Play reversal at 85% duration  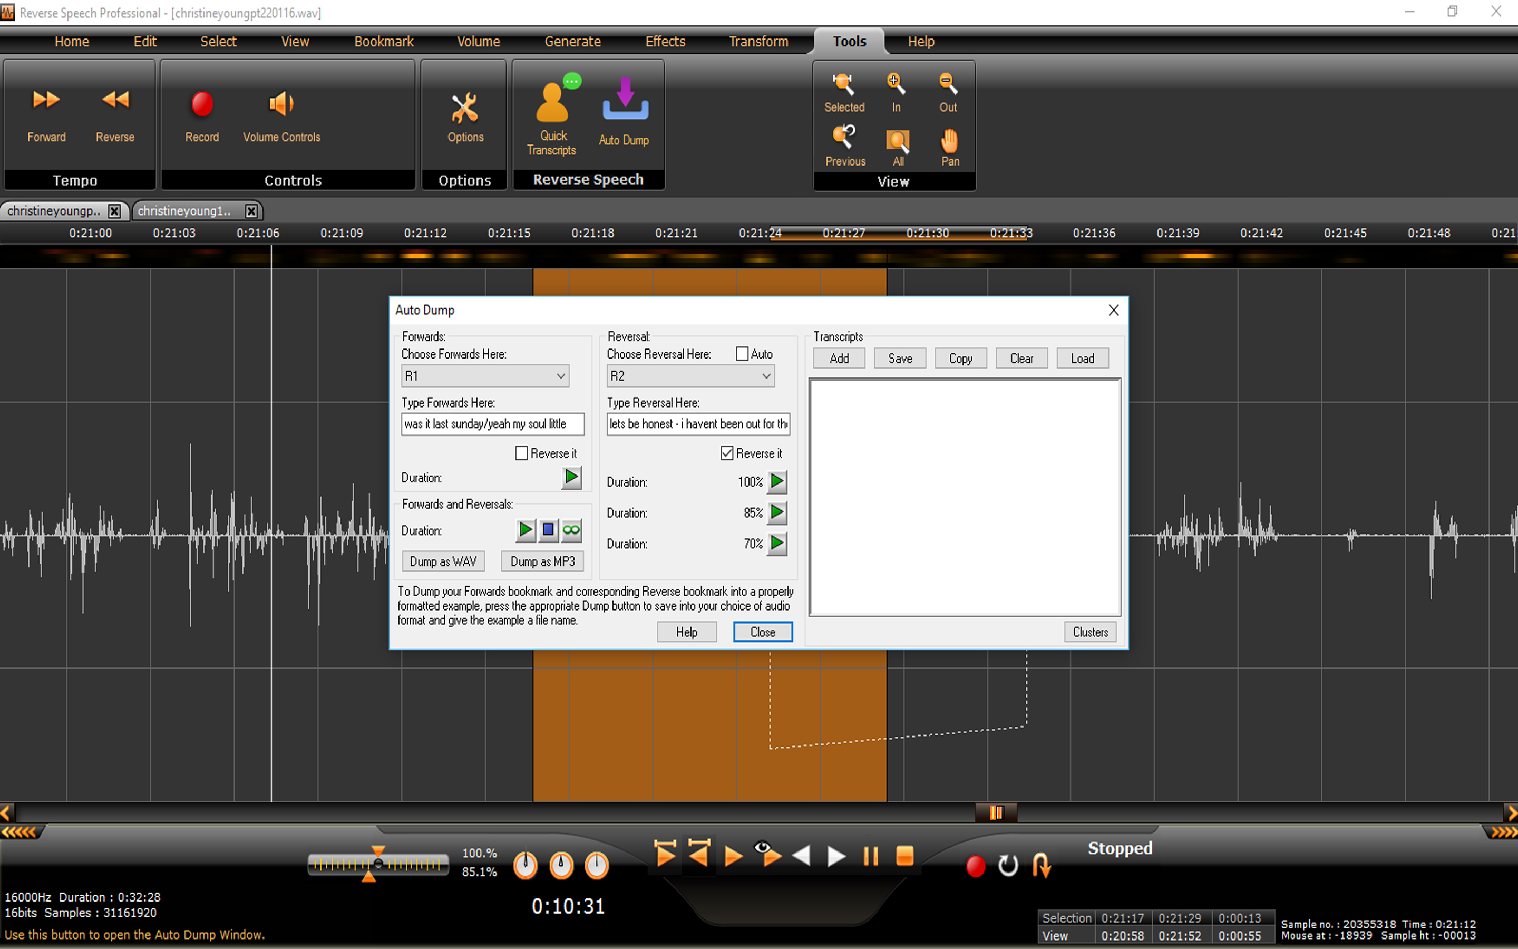pos(776,513)
